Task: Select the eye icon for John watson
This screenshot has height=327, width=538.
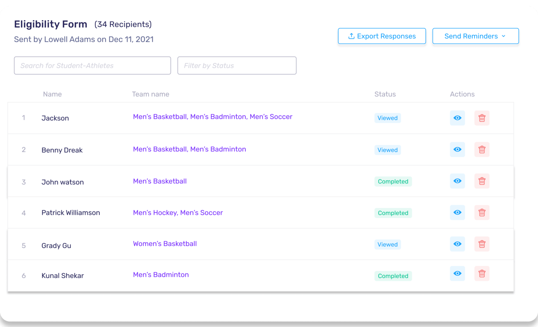Action: [457, 181]
